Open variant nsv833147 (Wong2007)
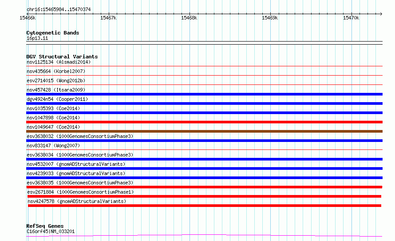Screen dimensions: 395x241 pos(53,145)
